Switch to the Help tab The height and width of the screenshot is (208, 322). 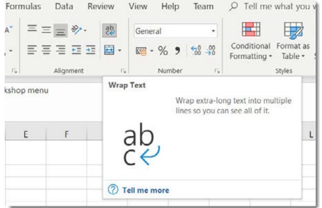[170, 7]
